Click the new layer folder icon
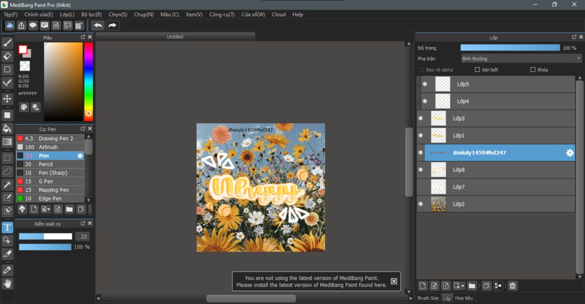Viewport: 585px width, 304px height. coord(472,286)
